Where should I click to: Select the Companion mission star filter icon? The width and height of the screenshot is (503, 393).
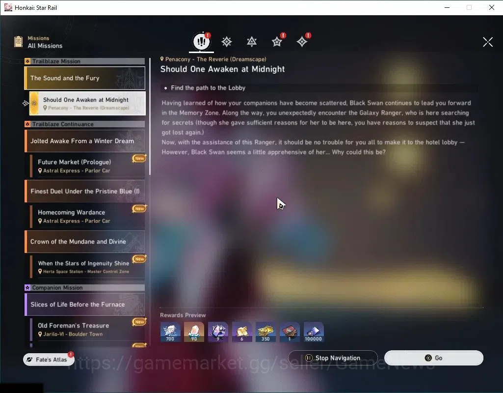pos(277,42)
